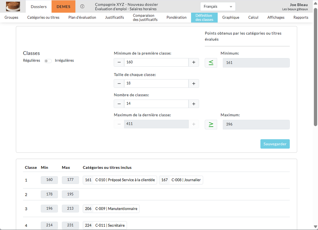The height and width of the screenshot is (230, 318).
Task: Go to the Pondération section
Action: point(176,17)
